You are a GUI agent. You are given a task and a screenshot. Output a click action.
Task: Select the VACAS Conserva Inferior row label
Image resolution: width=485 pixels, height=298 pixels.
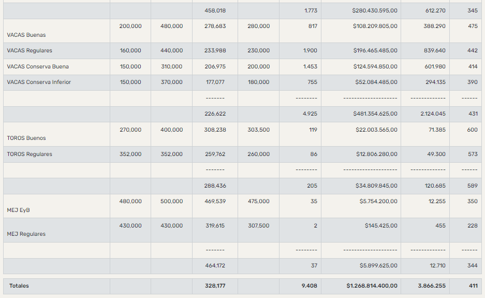39,82
